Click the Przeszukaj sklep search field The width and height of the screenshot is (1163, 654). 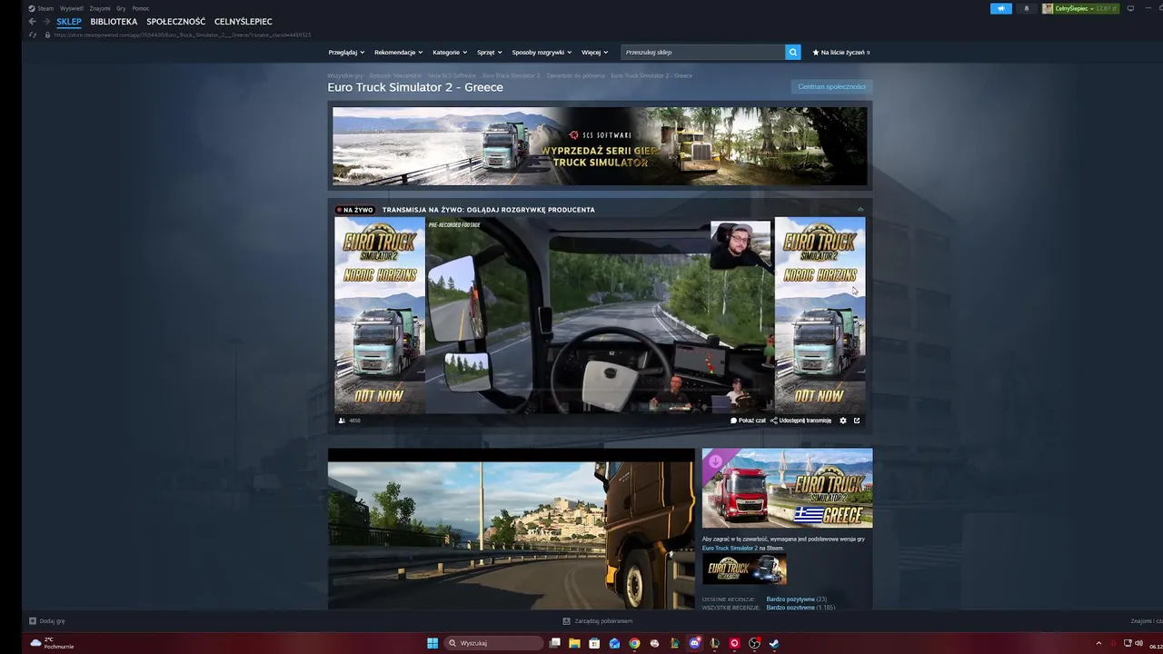pyautogui.click(x=702, y=52)
